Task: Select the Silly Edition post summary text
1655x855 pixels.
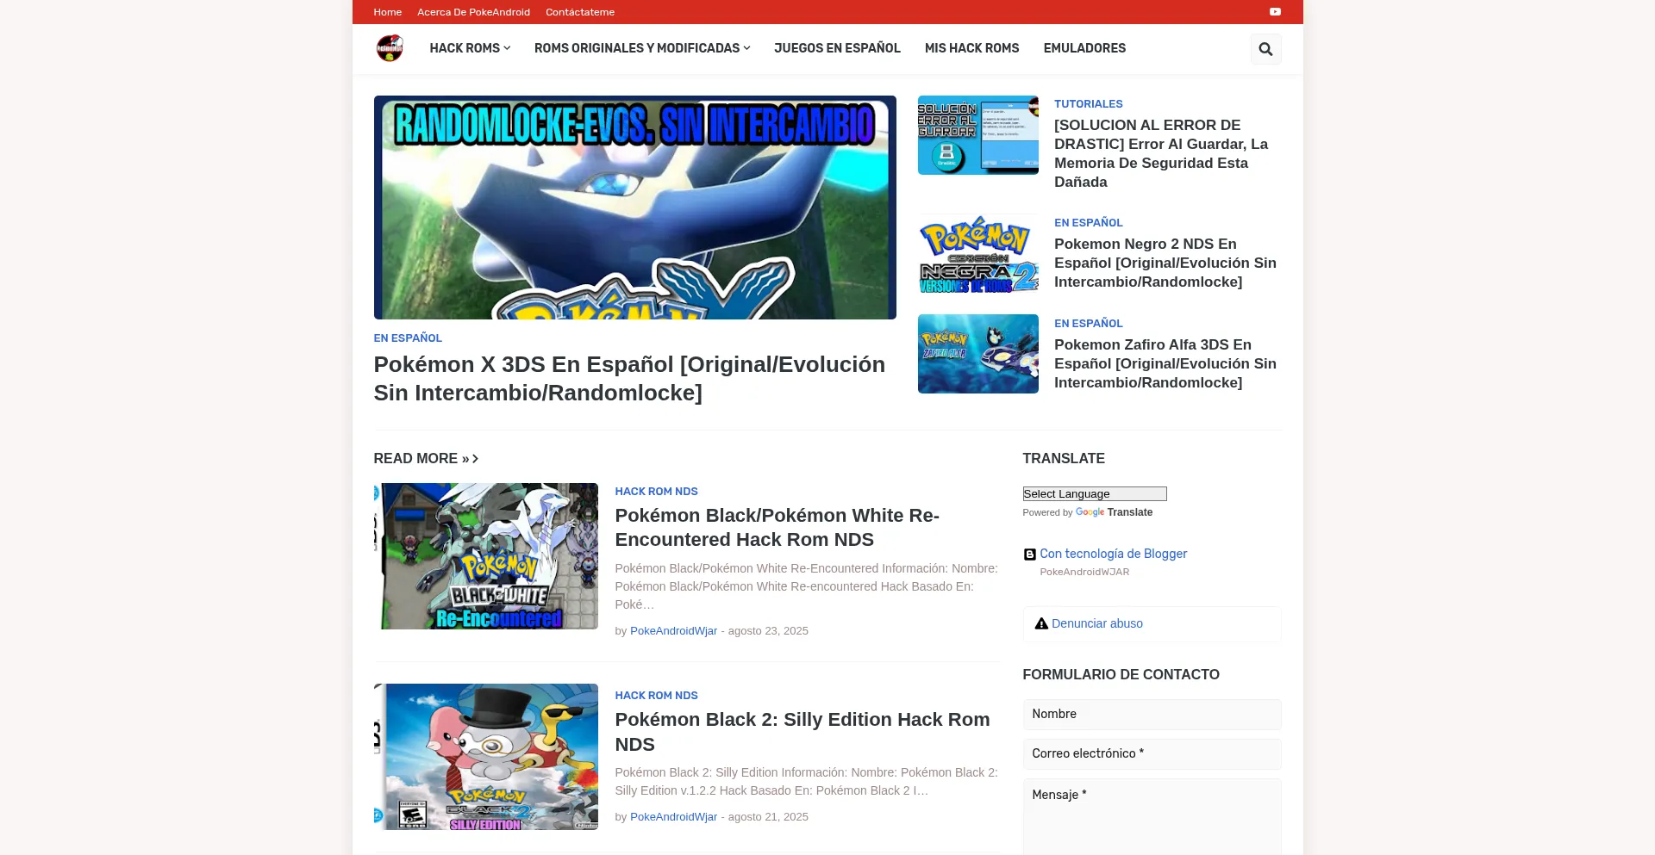Action: 806,782
